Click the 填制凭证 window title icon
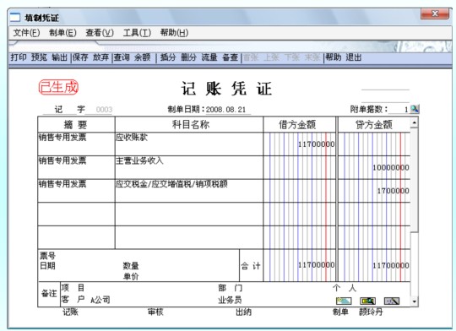Image resolution: width=456 pixels, height=331 pixels. 15,18
